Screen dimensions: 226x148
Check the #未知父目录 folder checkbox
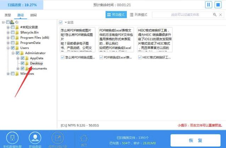13,27
